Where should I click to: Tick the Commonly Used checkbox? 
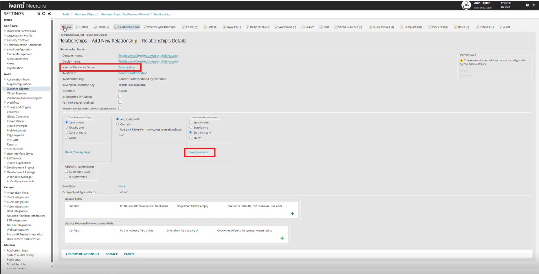click(x=66, y=171)
